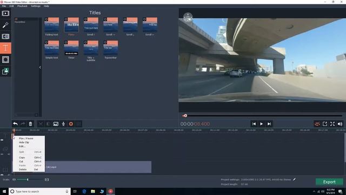The image size is (346, 195).
Task: Open the Playback menu
Action: click(x=22, y=6)
